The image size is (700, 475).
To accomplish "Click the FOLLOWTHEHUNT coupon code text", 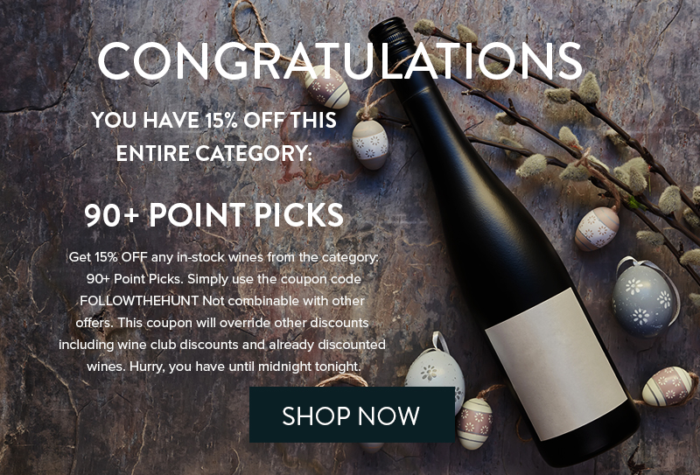I will (x=139, y=301).
